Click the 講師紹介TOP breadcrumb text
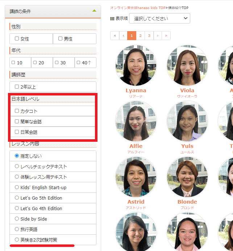This screenshot has width=233, height=251. point(178,8)
